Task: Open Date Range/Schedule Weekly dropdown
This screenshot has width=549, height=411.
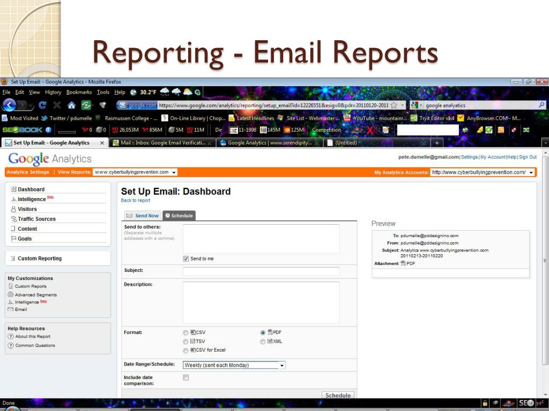Action: click(234, 365)
